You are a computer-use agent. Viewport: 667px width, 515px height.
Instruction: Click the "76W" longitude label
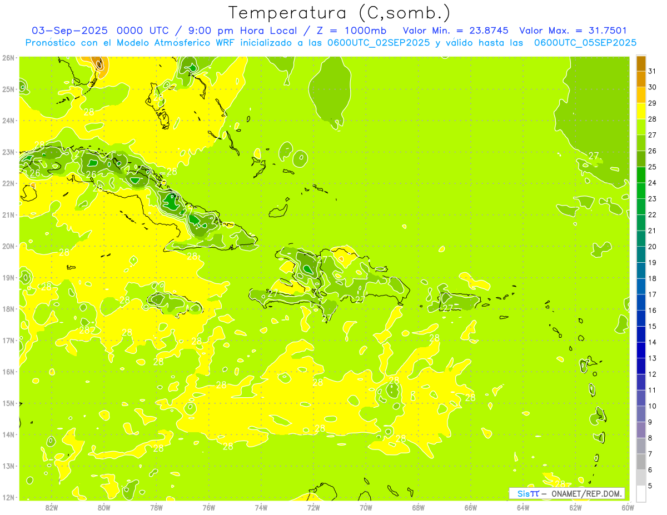(x=209, y=507)
